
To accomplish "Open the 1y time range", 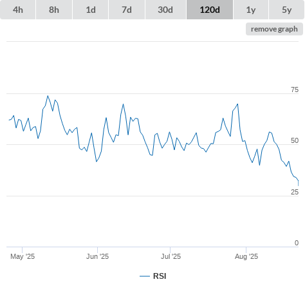I will point(251,10).
